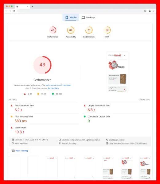Click 'Captured at Jul 24, 2025' text
Image resolution: width=160 pixels, height=184 pixels.
coord(31,140)
